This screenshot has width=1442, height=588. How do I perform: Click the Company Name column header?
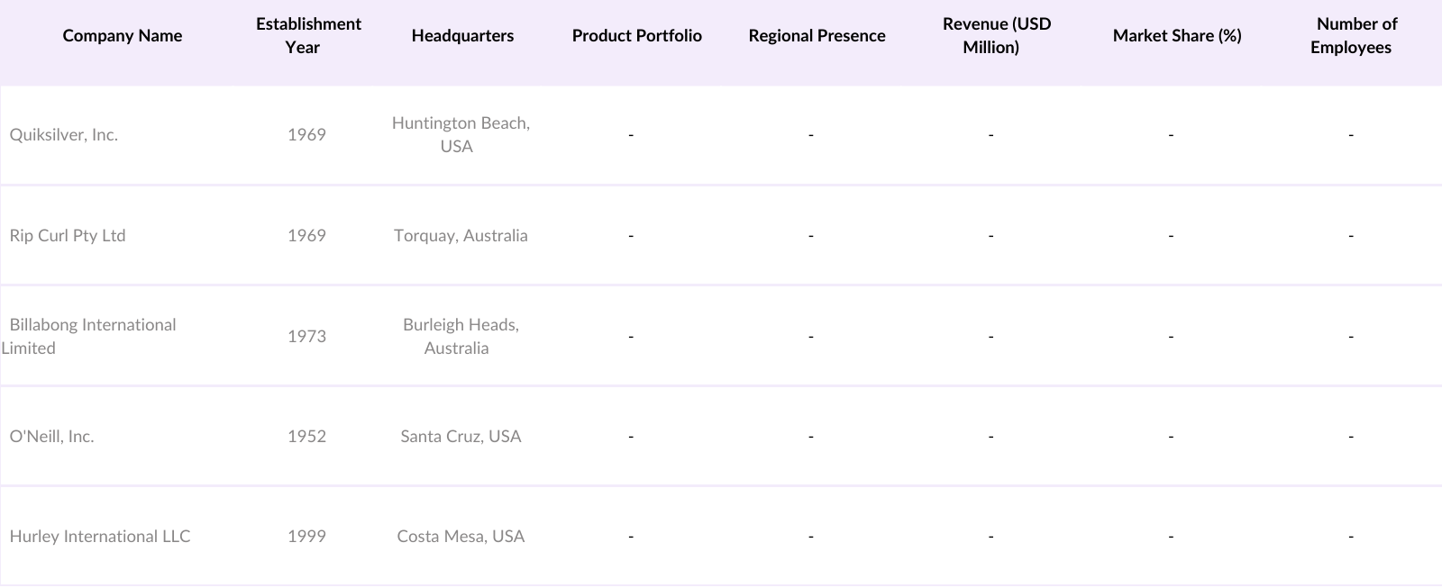(x=123, y=36)
